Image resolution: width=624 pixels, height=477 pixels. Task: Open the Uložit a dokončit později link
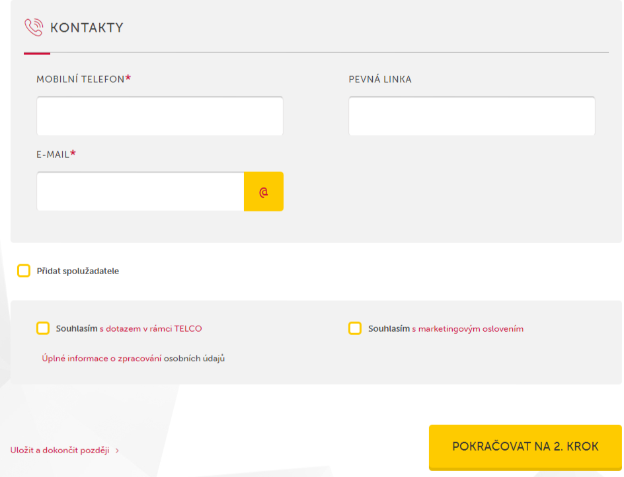[x=59, y=451]
